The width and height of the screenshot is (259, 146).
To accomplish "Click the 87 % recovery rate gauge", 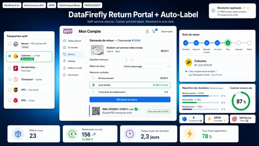I will coord(241,101).
